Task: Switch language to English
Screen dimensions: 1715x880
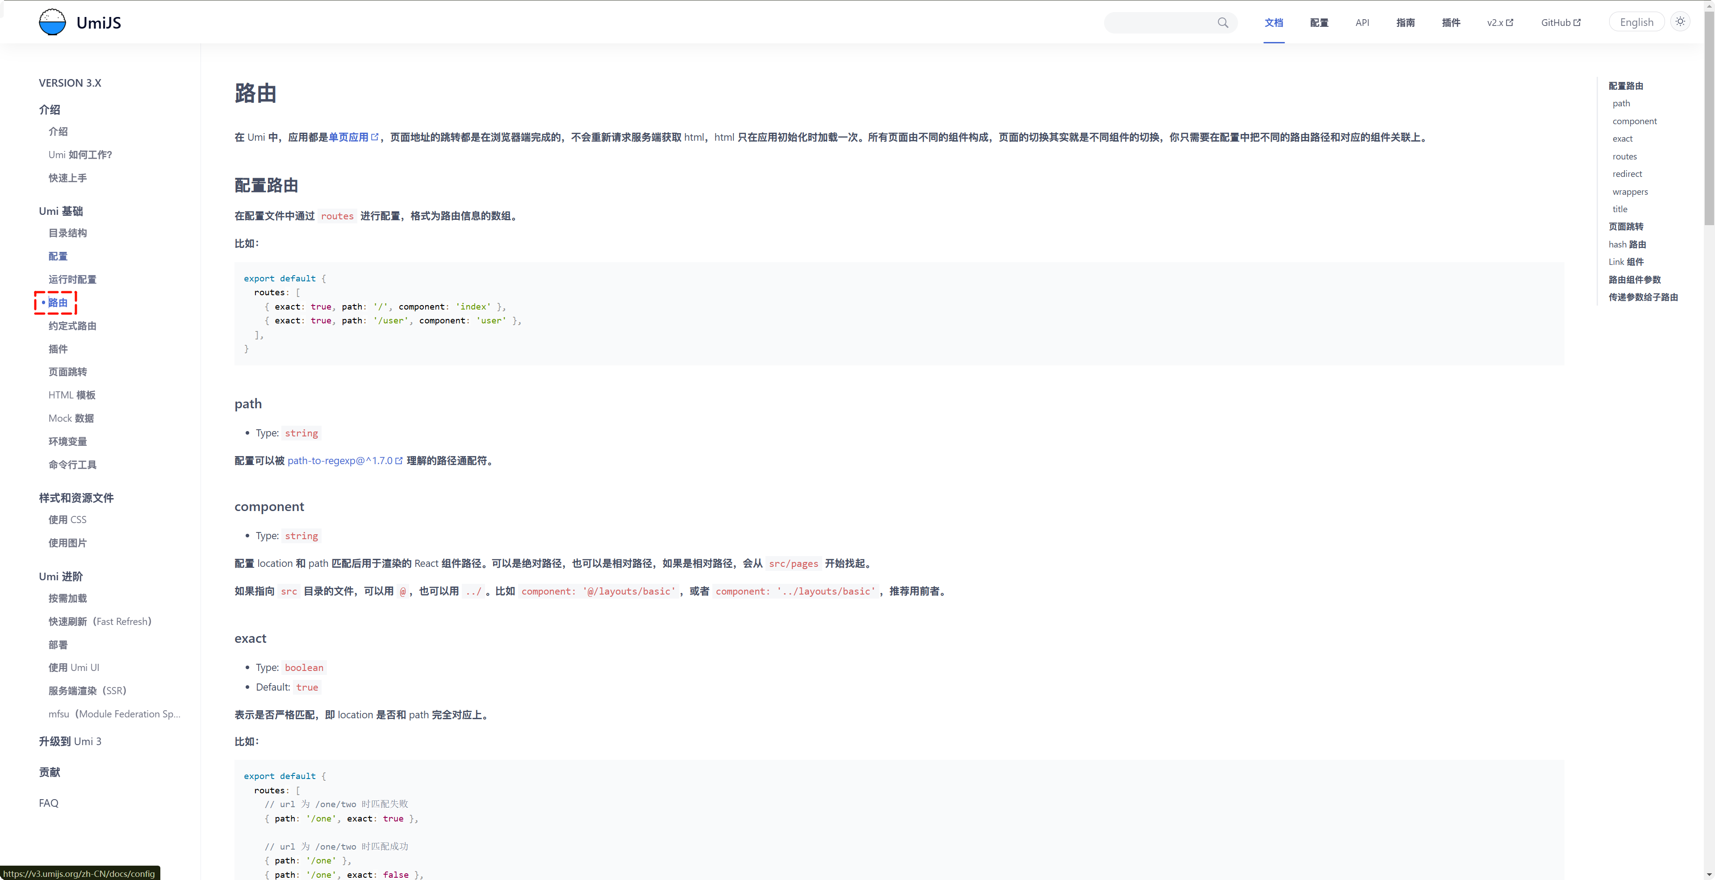Action: (1636, 23)
